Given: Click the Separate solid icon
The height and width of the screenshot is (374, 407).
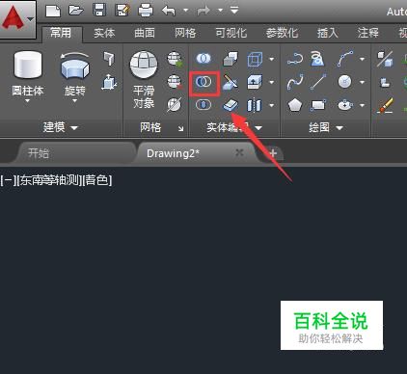Looking at the screenshot, I should click(255, 105).
